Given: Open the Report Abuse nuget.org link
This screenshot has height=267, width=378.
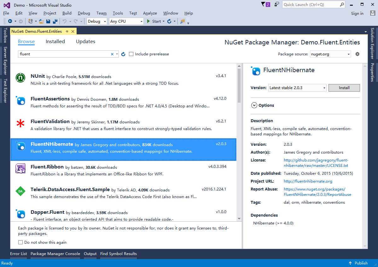Looking at the screenshot, I should click(x=317, y=192).
